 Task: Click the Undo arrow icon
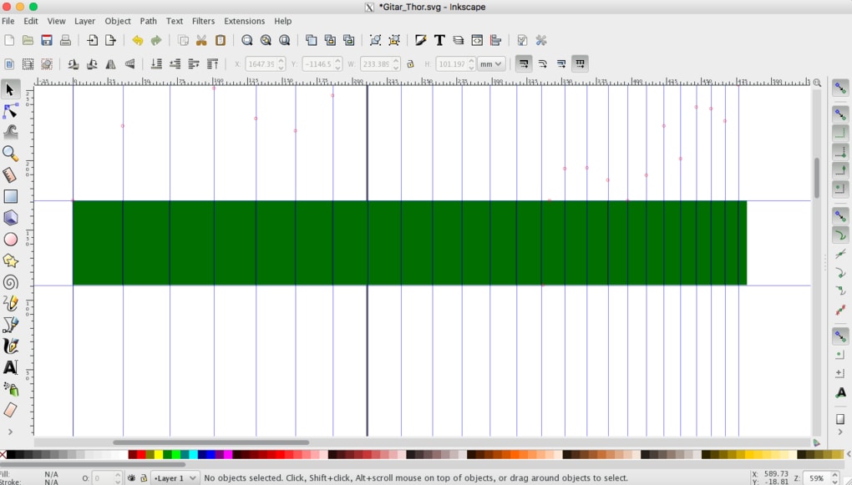[138, 40]
